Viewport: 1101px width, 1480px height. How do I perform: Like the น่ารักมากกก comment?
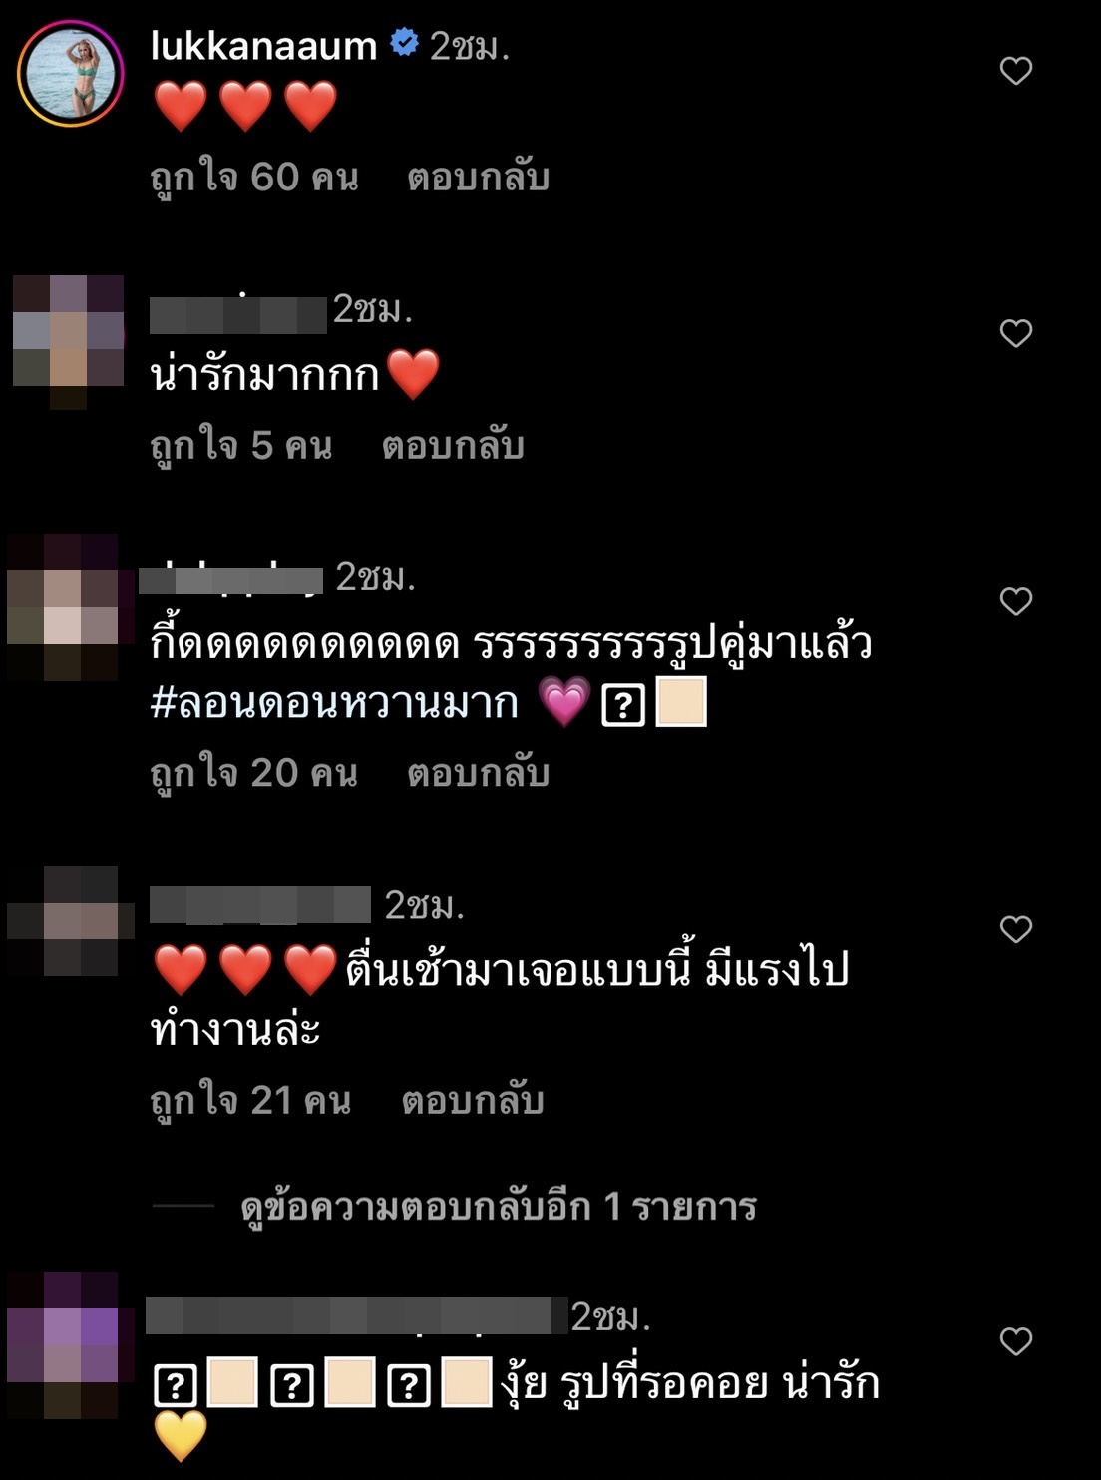1015,333
